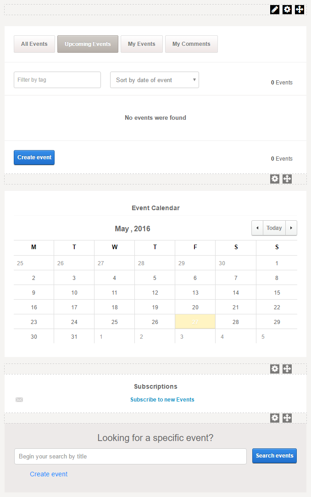Viewport: 311px width, 497px height.
Task: Focus the 'Filter by tag' input field
Action: pos(57,80)
